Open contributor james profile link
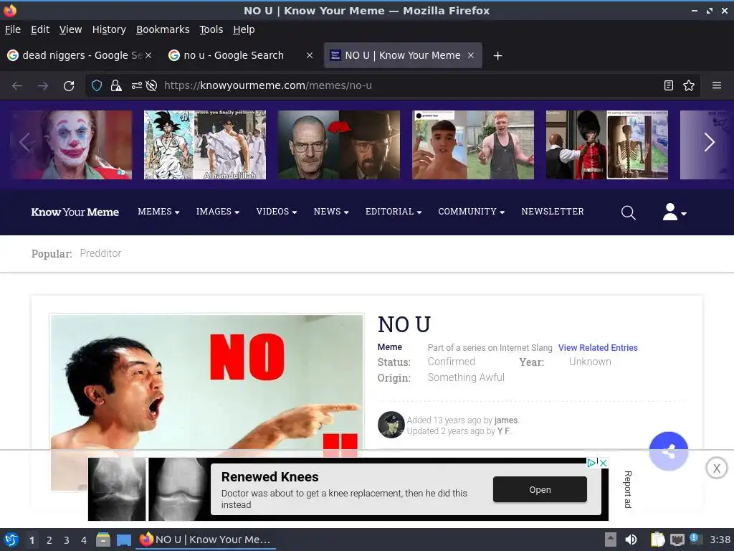This screenshot has width=734, height=551. pyautogui.click(x=505, y=420)
